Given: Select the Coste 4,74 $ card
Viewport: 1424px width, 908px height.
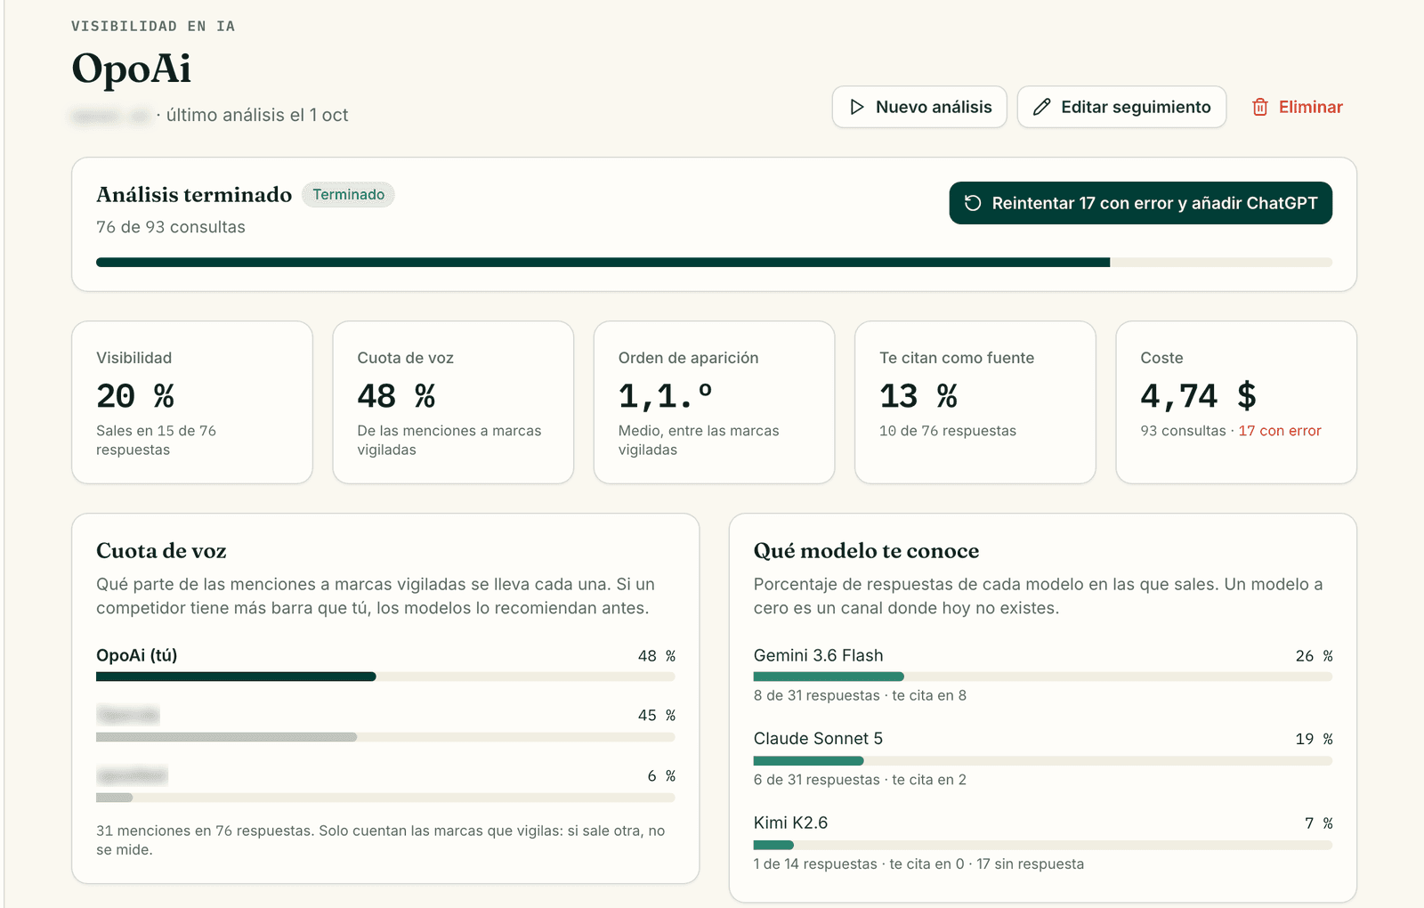Looking at the screenshot, I should (x=1236, y=402).
